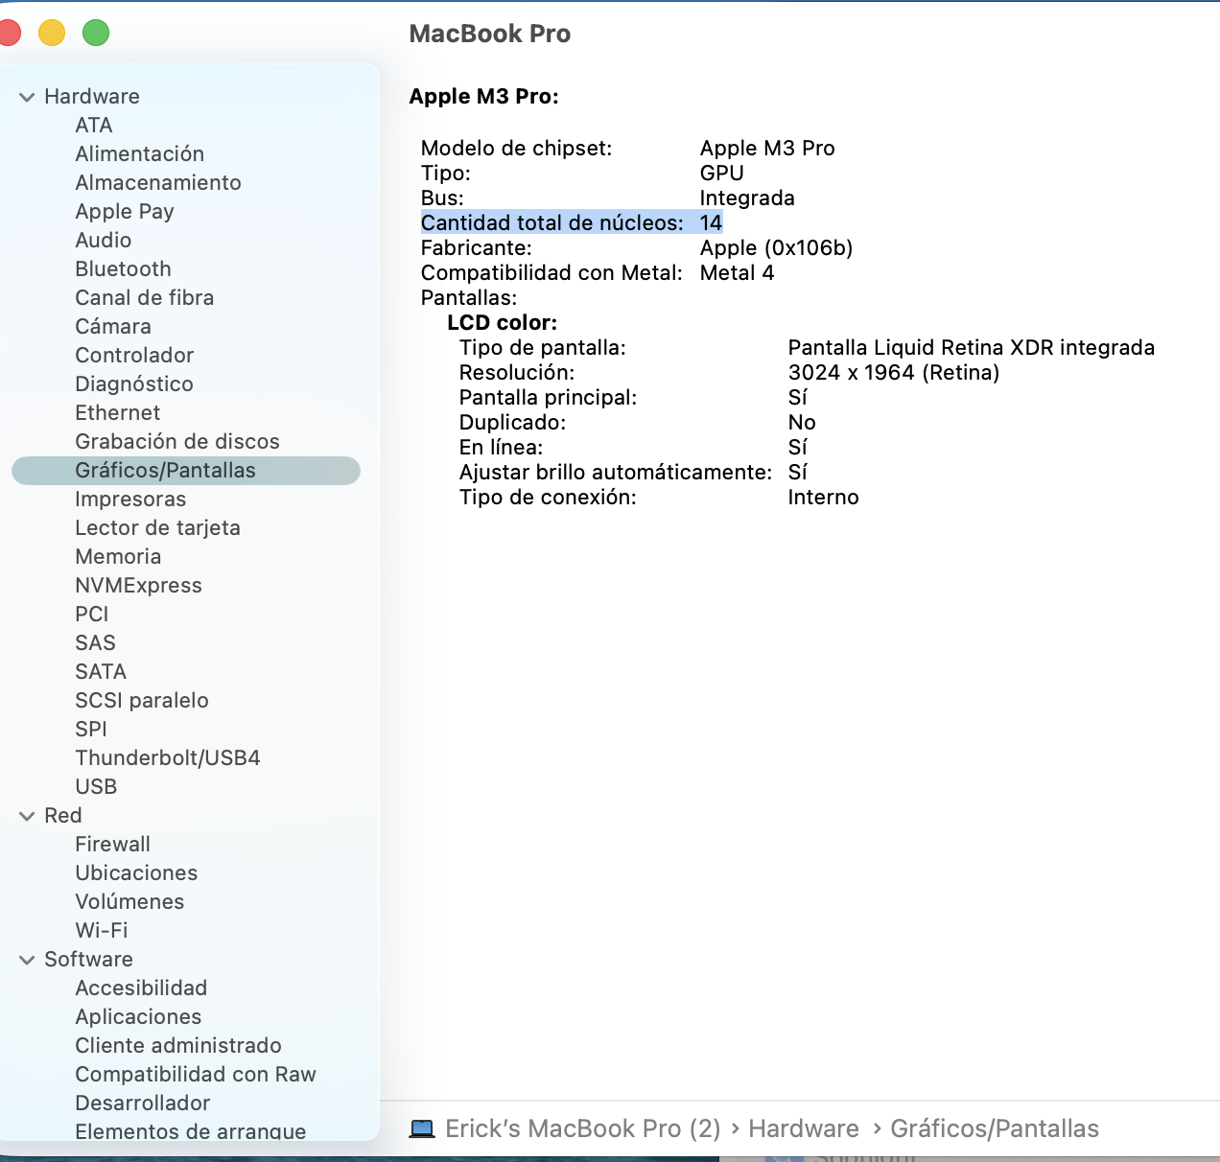
Task: Open Firewall under Red
Action: click(x=113, y=845)
